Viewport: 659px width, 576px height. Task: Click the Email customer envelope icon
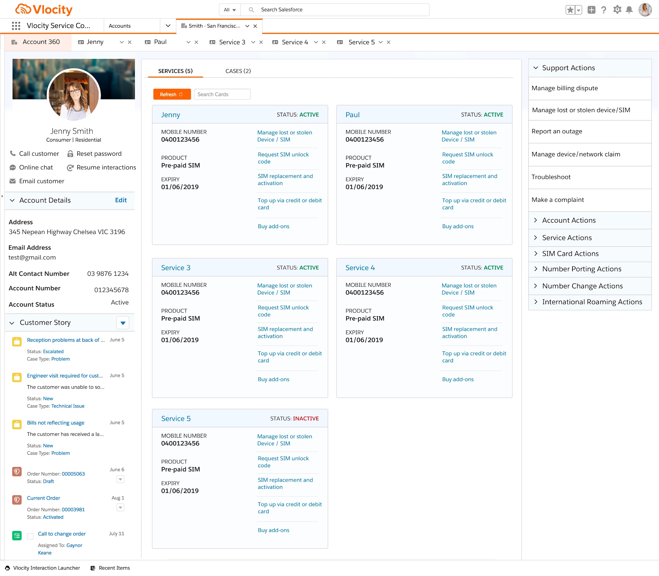(x=13, y=181)
